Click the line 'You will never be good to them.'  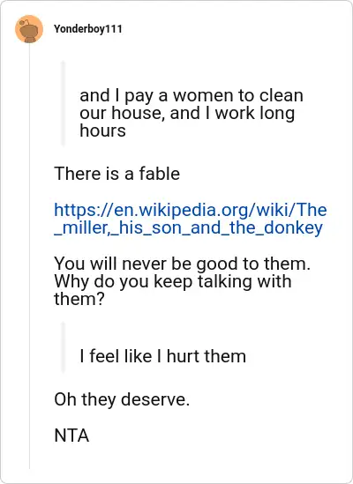182,264
